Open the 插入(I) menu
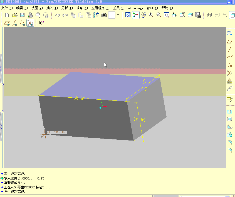This screenshot has width=235, height=197. coord(52,8)
